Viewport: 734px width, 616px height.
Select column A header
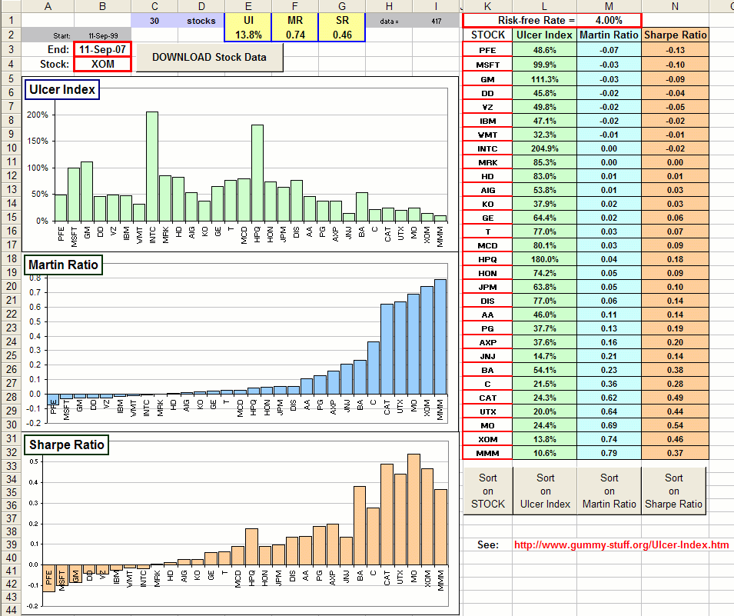(x=48, y=6)
